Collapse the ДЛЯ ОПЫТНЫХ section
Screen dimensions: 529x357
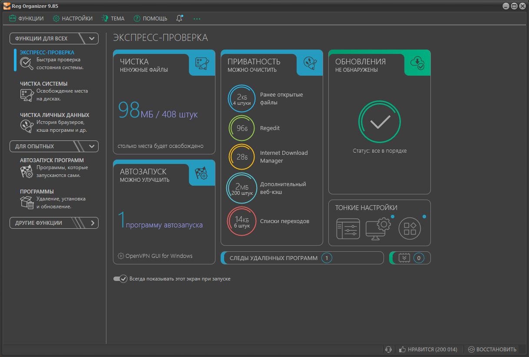point(92,147)
